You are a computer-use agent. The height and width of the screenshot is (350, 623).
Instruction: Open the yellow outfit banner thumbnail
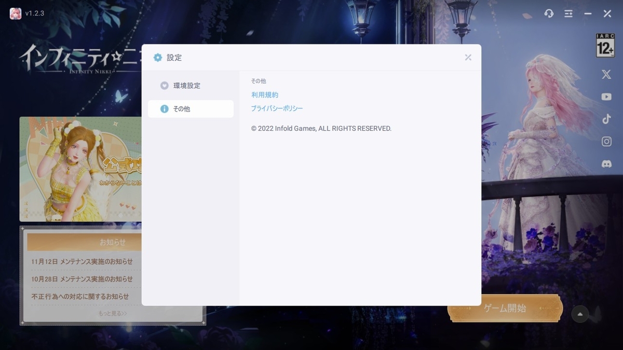pos(80,169)
